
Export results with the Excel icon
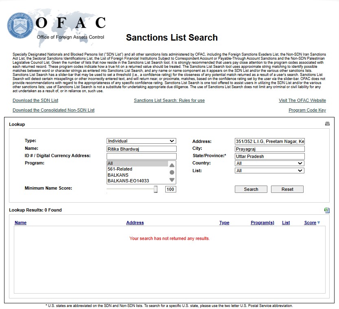(x=326, y=210)
